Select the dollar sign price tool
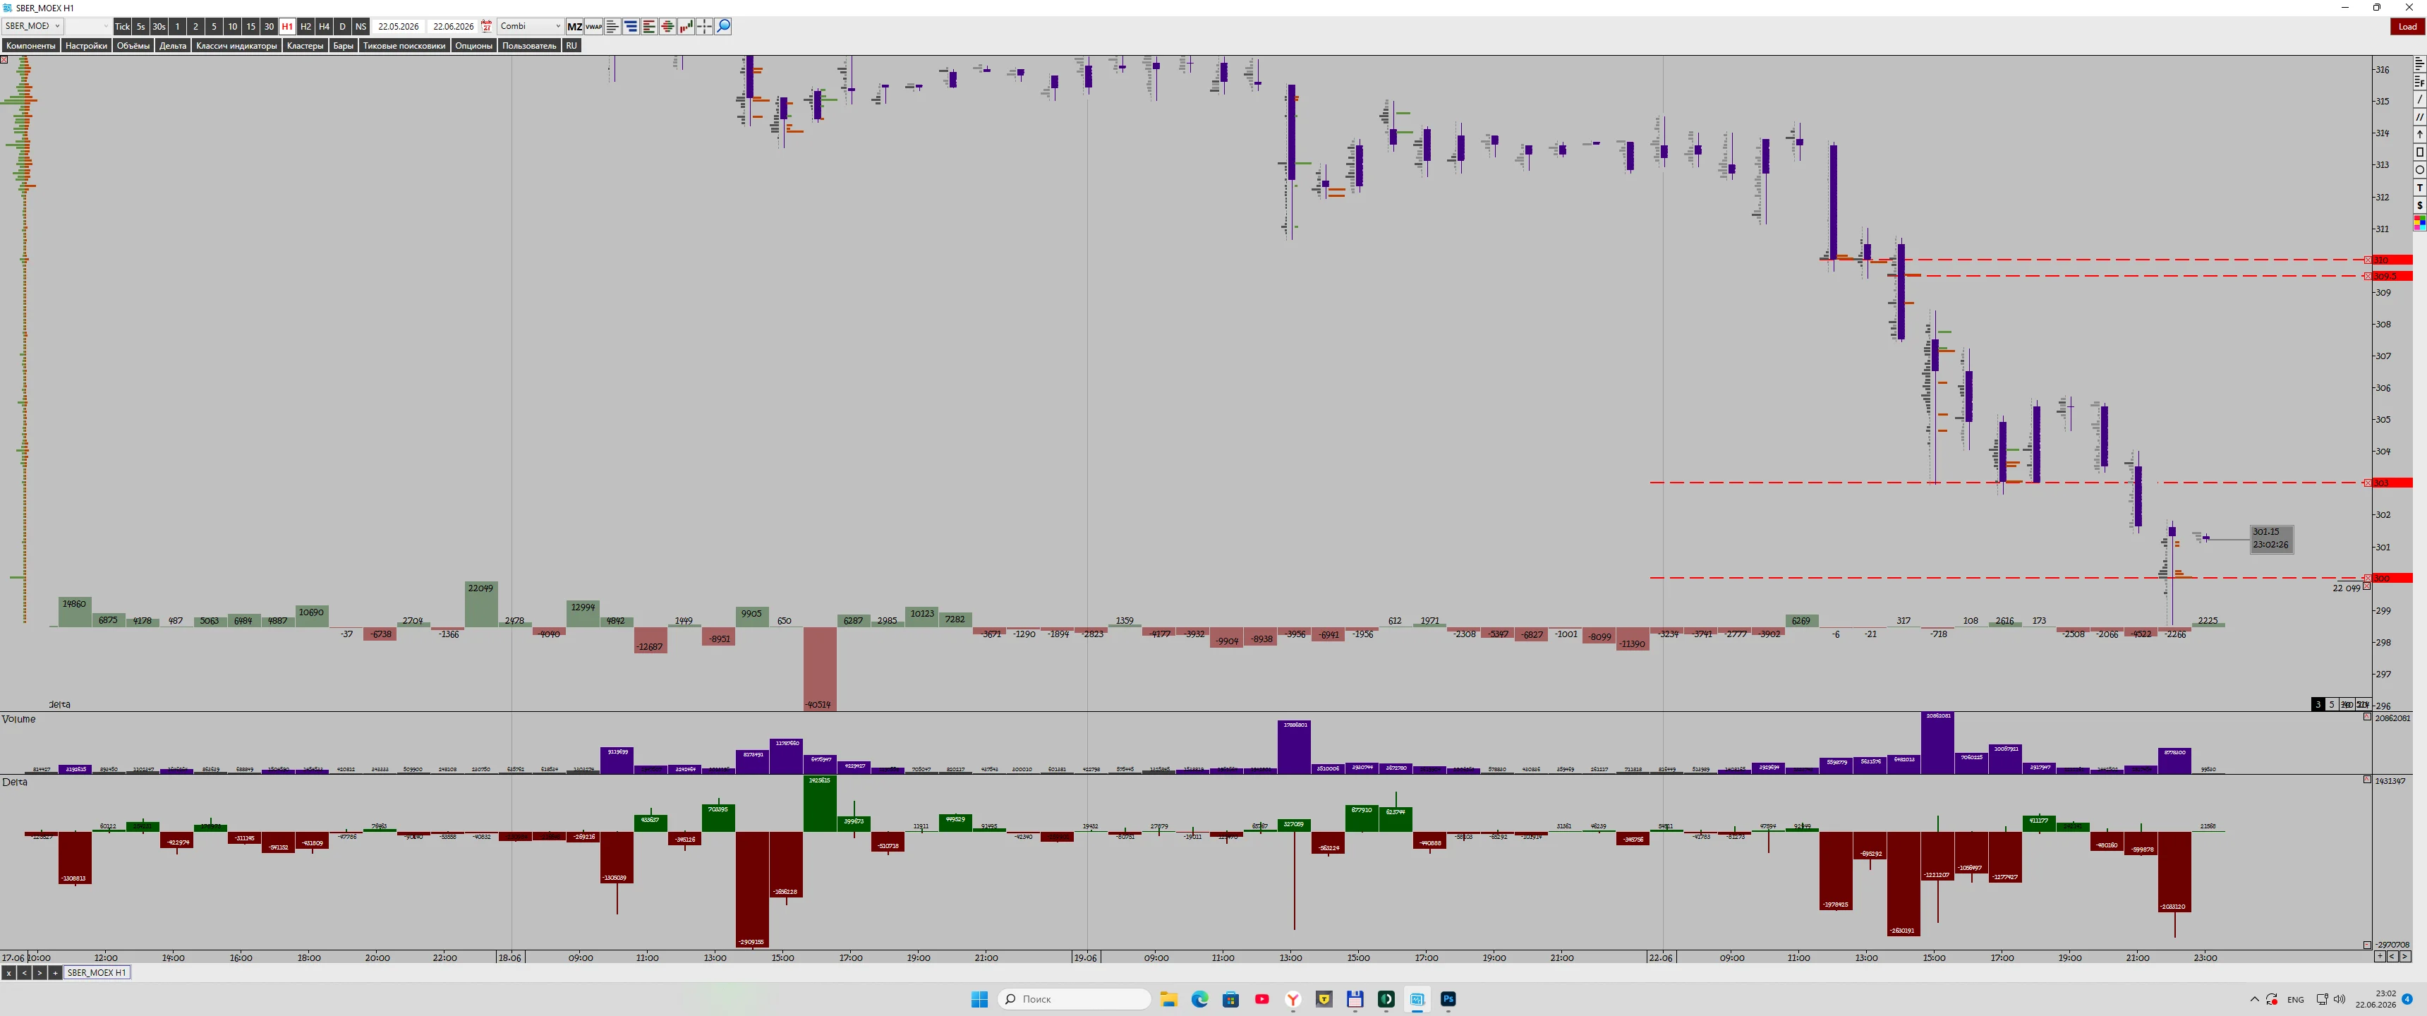 pyautogui.click(x=2419, y=205)
